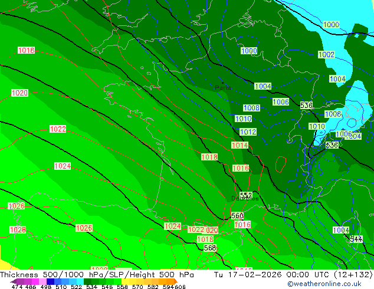Click the map title 'Thickness 500/1000 hPa/SLP/Height 500 hPa'
Viewport: 374px width, 289px height.
(x=97, y=275)
